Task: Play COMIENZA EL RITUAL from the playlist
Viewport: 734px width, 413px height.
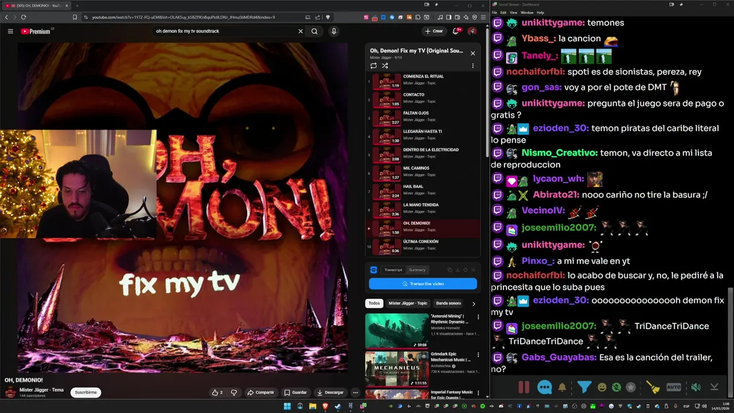Action: (423, 81)
